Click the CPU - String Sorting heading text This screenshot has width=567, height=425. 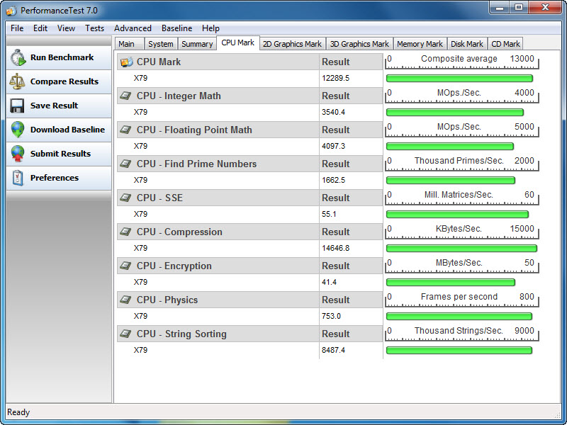point(181,334)
